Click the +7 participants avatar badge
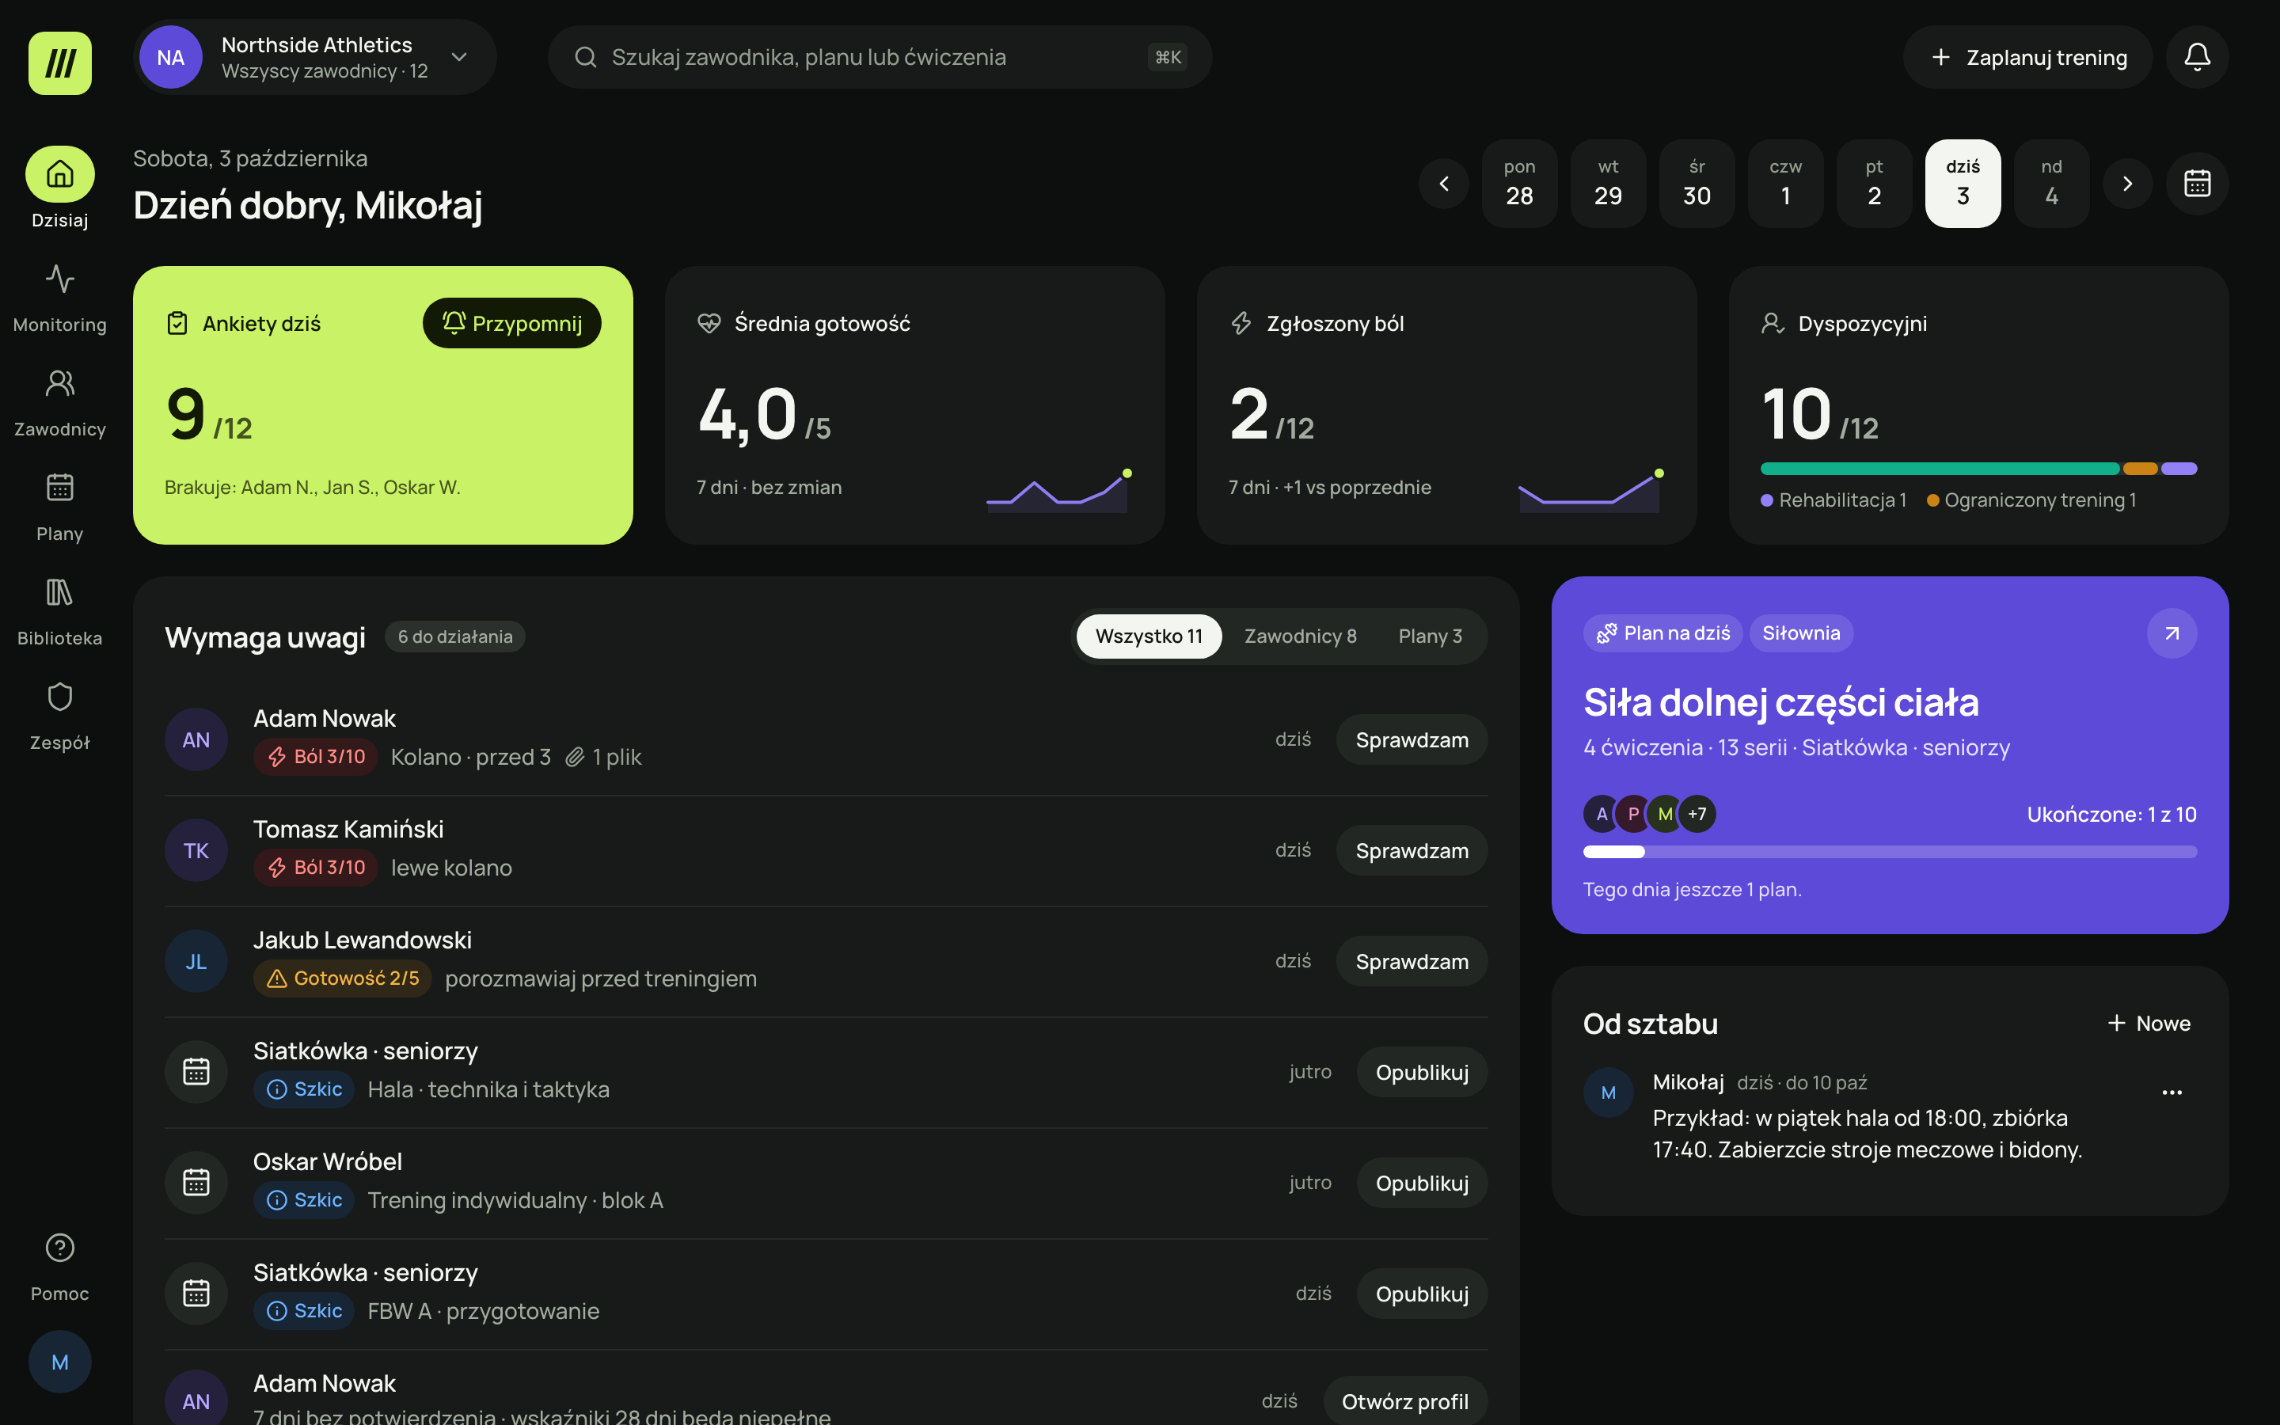Viewport: 2280px width, 1425px height. tap(1697, 815)
